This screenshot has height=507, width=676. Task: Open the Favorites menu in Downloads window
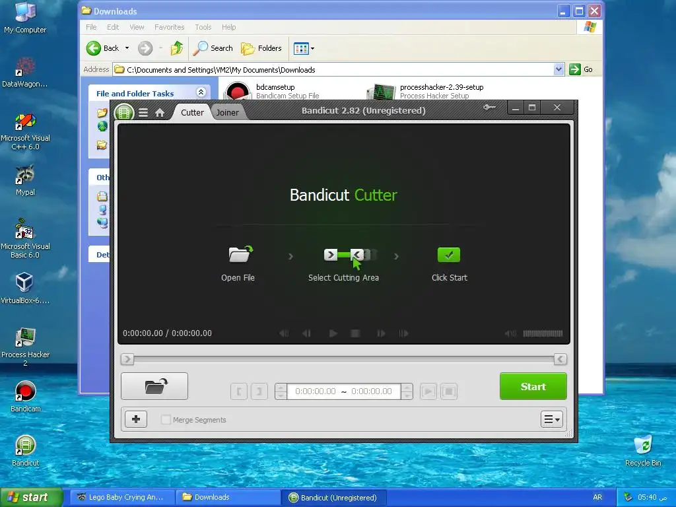click(x=170, y=27)
